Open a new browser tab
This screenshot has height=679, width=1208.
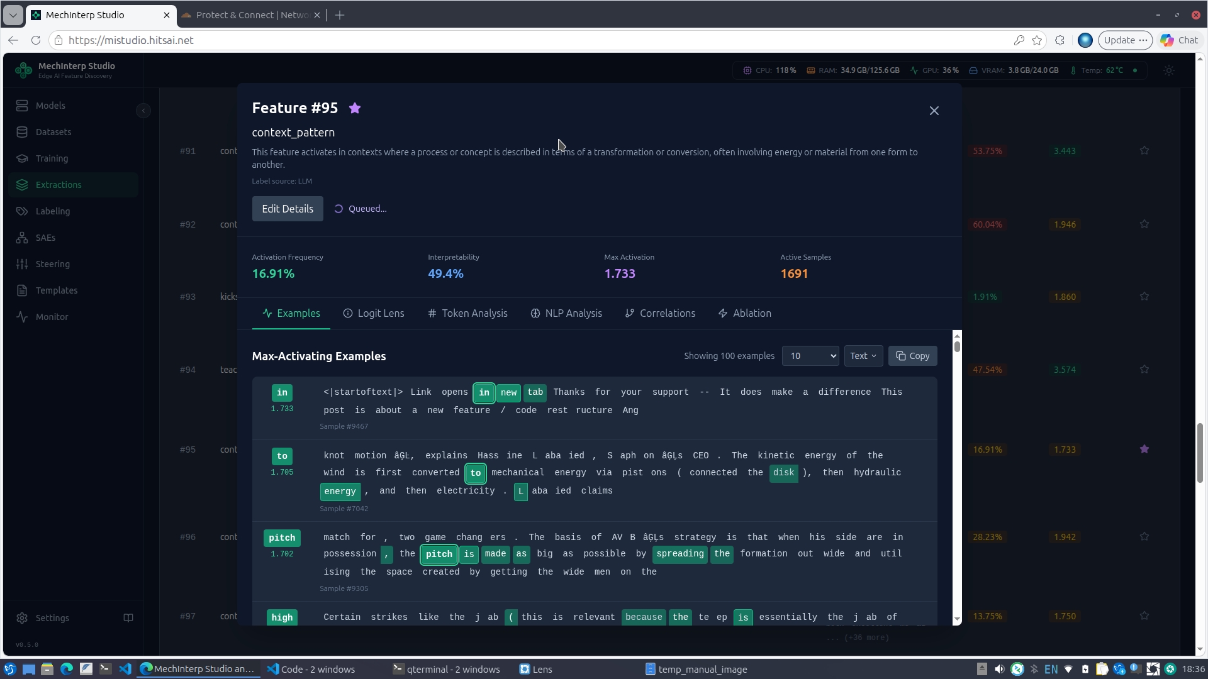point(340,15)
